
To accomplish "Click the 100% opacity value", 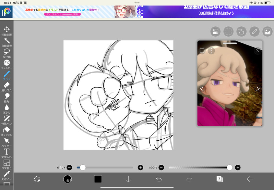I will point(153,168).
